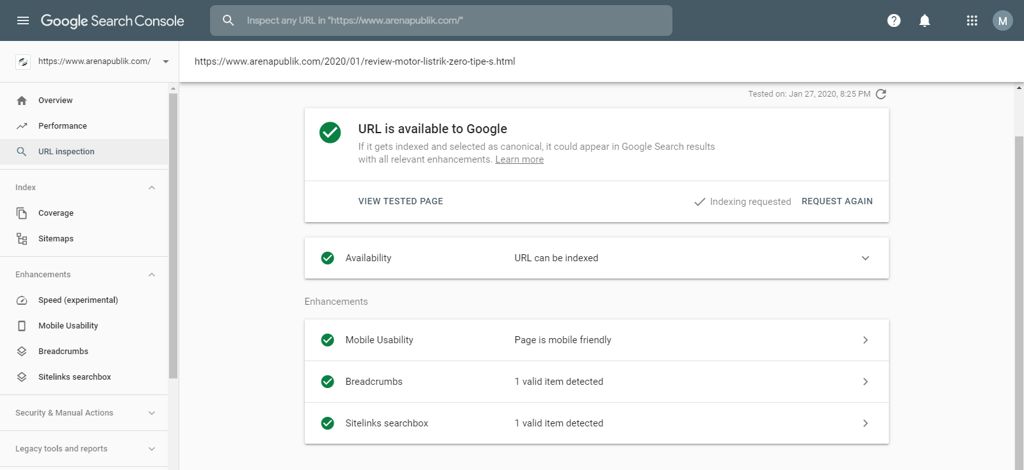This screenshot has width=1024, height=470.
Task: Click the URL inspection magnifier icon
Action: (x=22, y=152)
